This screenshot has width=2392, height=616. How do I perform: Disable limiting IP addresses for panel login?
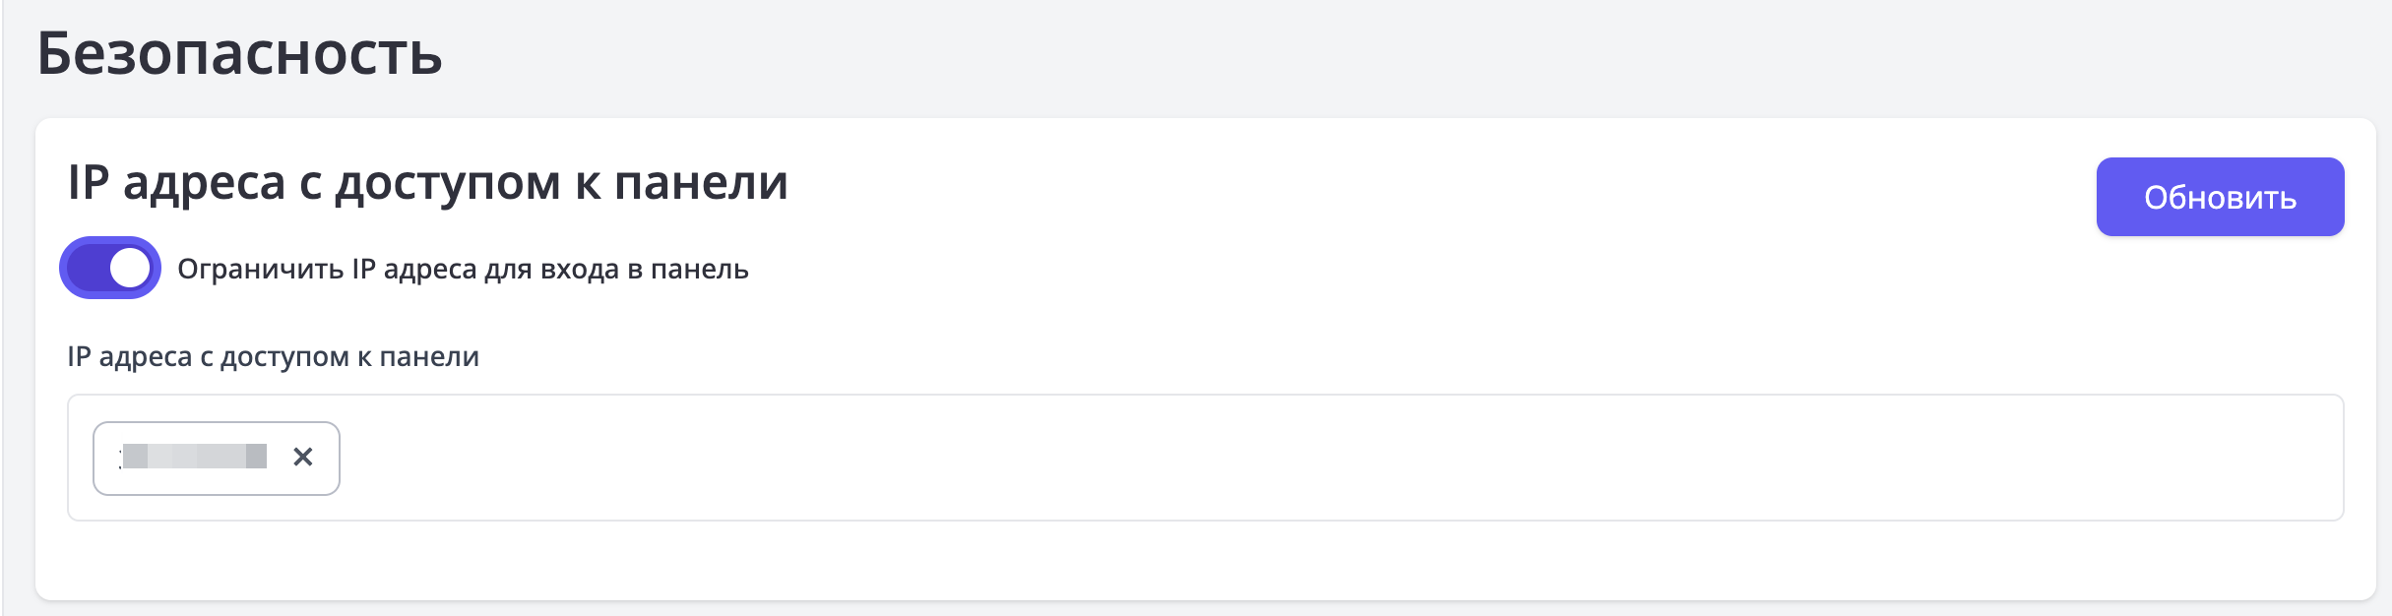click(x=110, y=268)
